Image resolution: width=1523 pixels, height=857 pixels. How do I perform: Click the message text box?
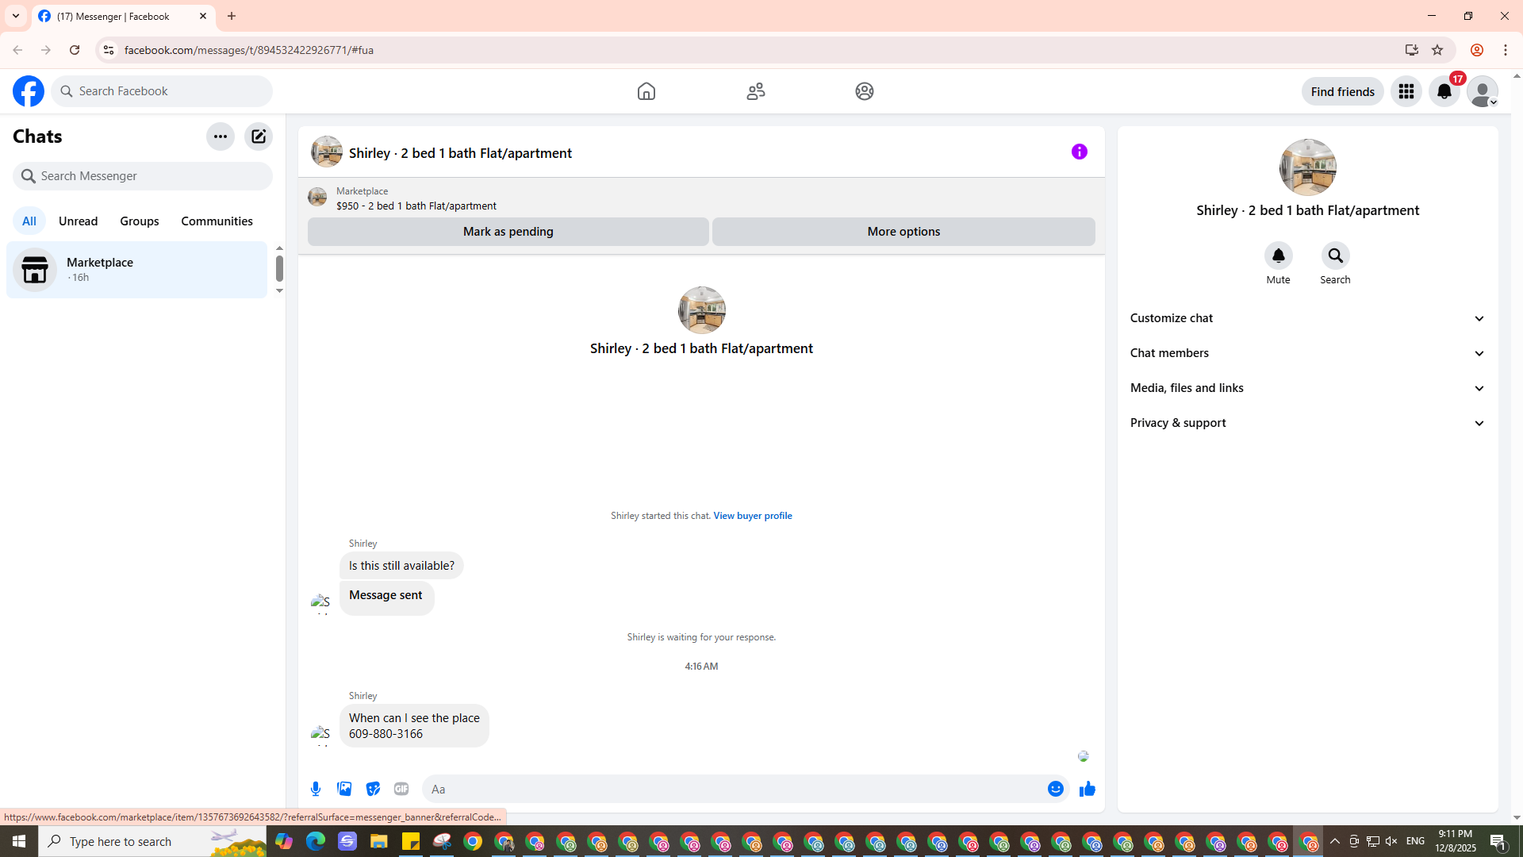(734, 789)
